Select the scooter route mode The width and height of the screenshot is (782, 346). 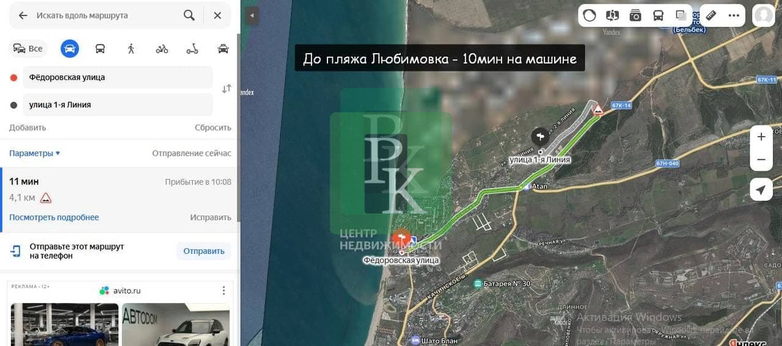coord(192,49)
